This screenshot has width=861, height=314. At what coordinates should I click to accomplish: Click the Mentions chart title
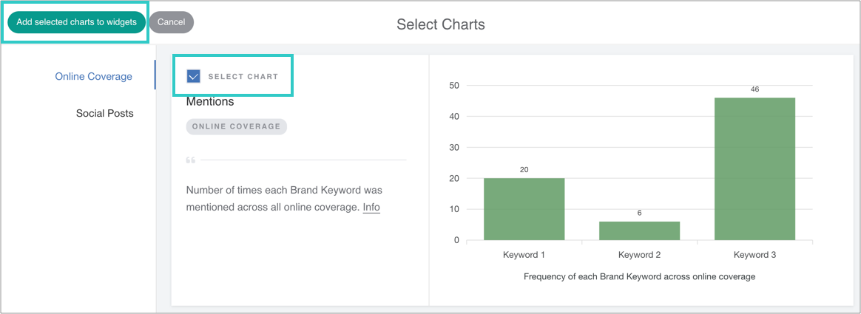210,101
